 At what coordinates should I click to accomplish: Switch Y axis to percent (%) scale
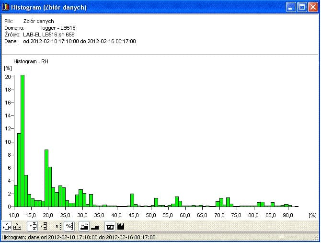coord(69,226)
